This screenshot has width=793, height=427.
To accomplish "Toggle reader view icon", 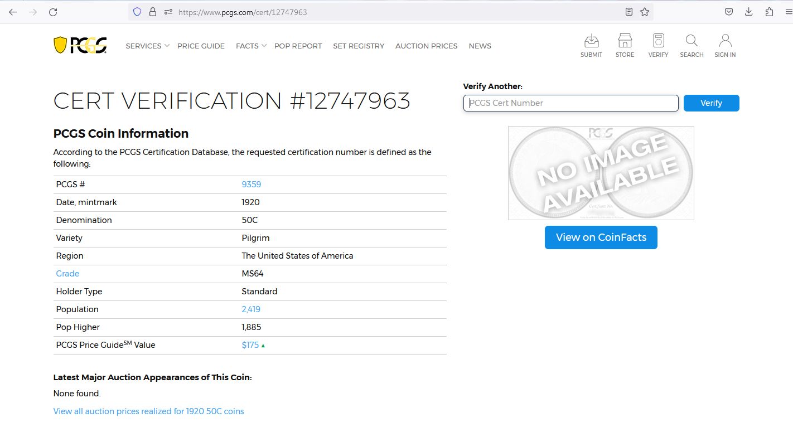I will click(x=629, y=12).
